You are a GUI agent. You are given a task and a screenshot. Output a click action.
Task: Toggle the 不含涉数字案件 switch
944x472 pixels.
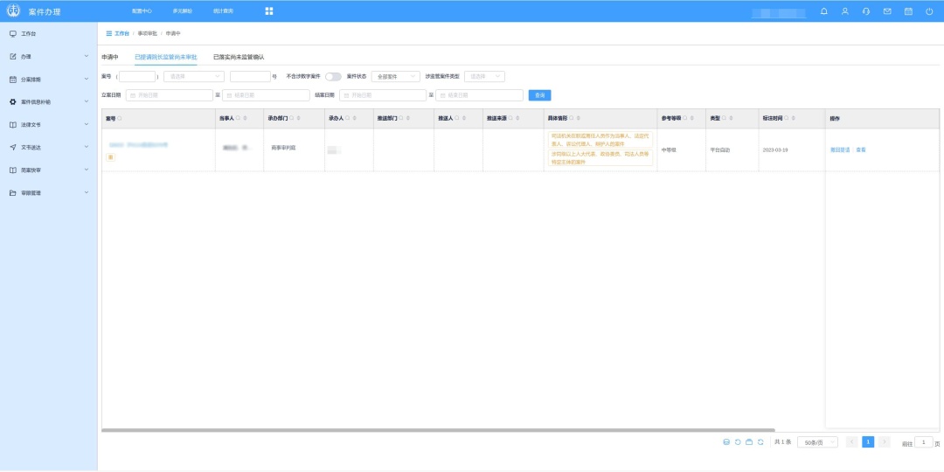pos(333,77)
